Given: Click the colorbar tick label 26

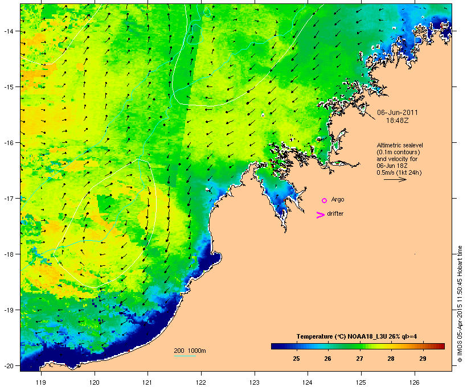Looking at the screenshot, I should pyautogui.click(x=327, y=359).
